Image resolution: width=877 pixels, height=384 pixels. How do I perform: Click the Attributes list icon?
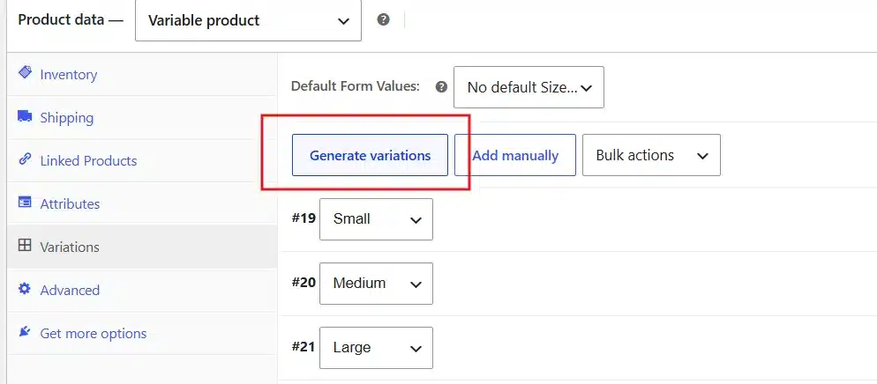coord(25,202)
